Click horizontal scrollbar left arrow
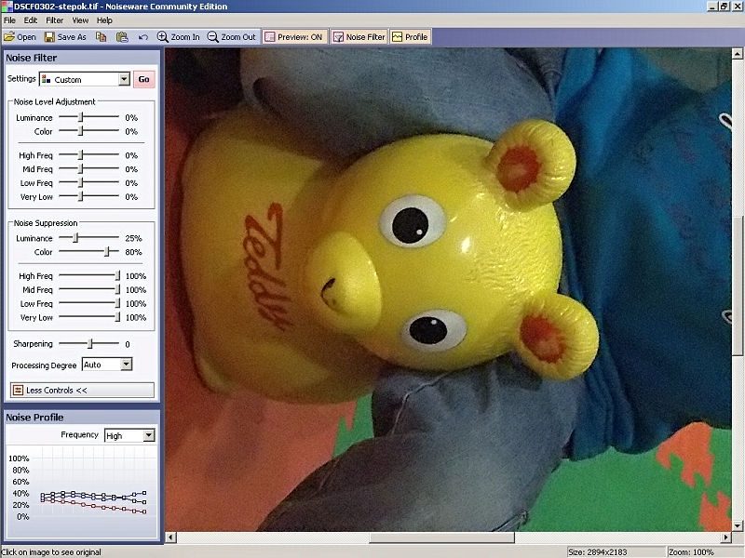The image size is (745, 558). (170, 538)
